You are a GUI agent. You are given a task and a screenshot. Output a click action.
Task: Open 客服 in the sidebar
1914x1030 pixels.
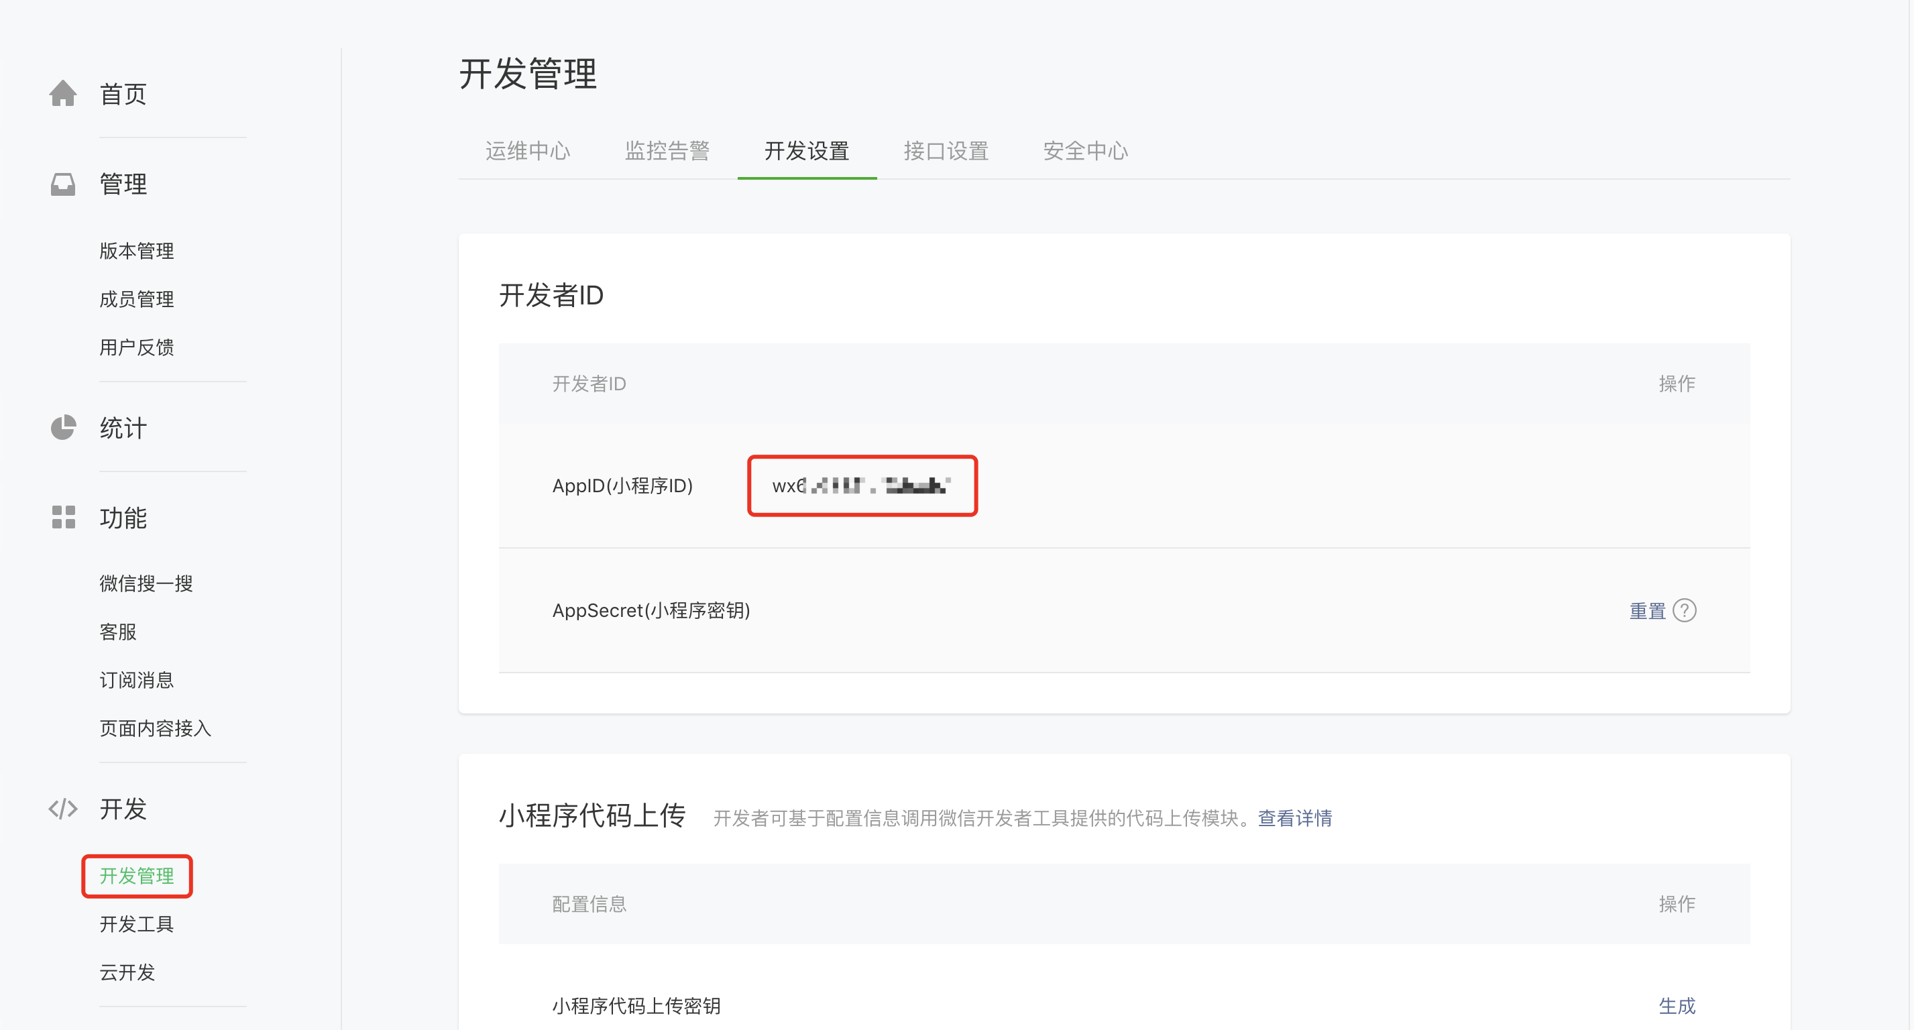[118, 632]
